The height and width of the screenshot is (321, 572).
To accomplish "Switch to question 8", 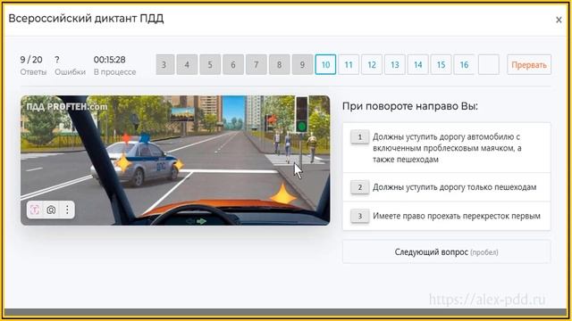I will tap(279, 64).
